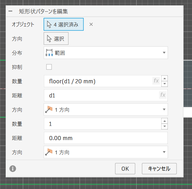The image size is (192, 189).
Task: Click the info icon at the dialog bottom
Action: pos(13,168)
